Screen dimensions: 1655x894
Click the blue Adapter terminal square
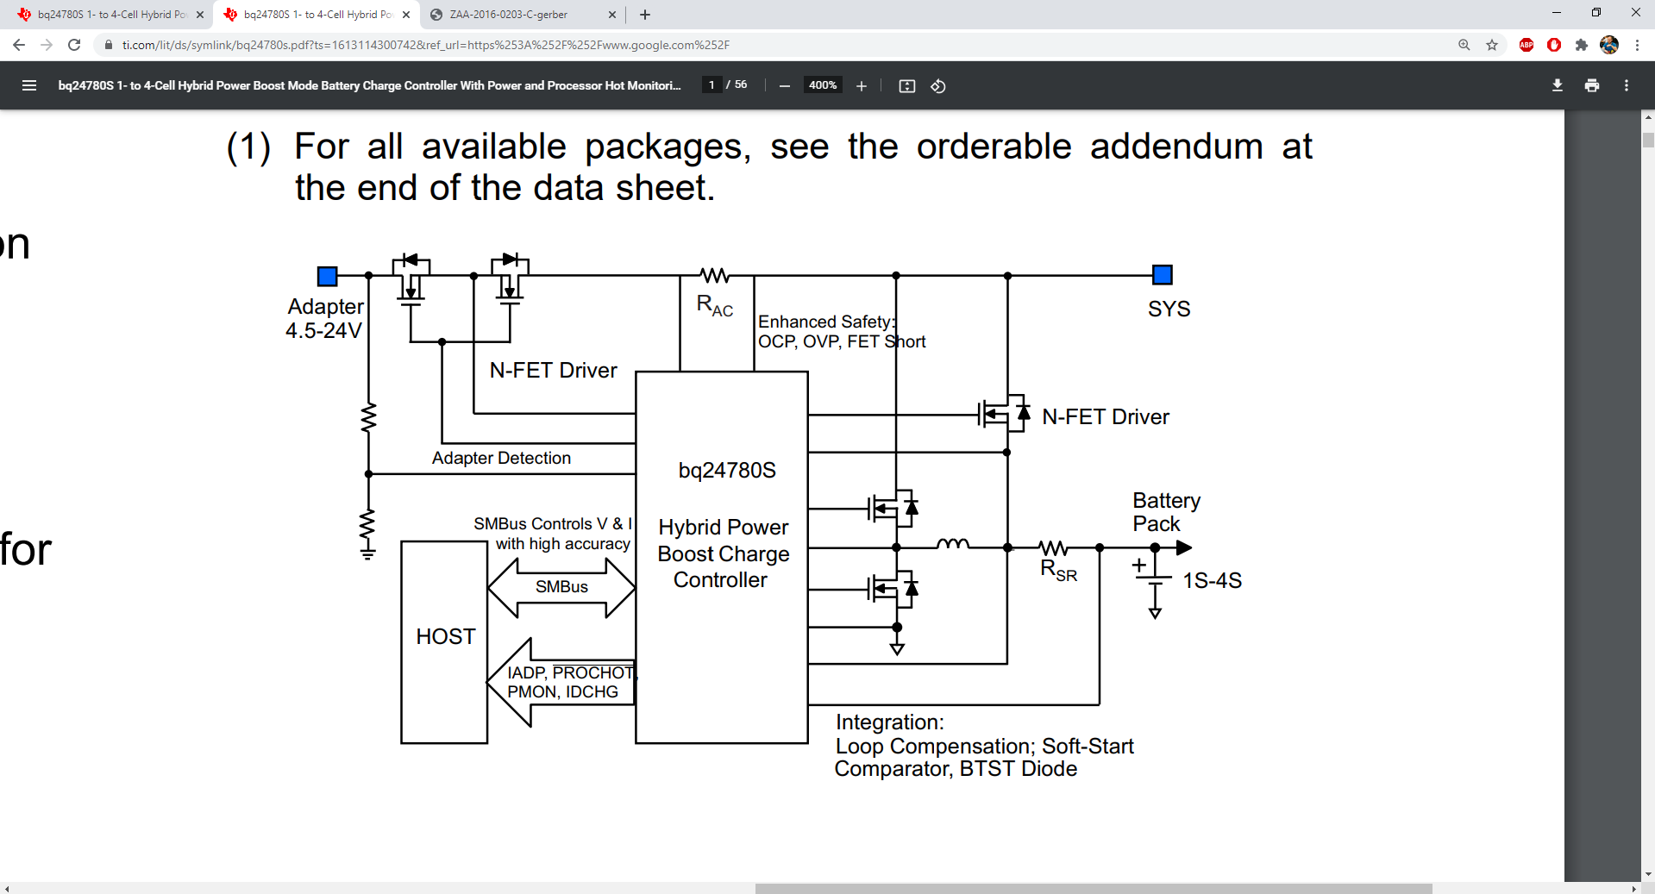(x=328, y=276)
